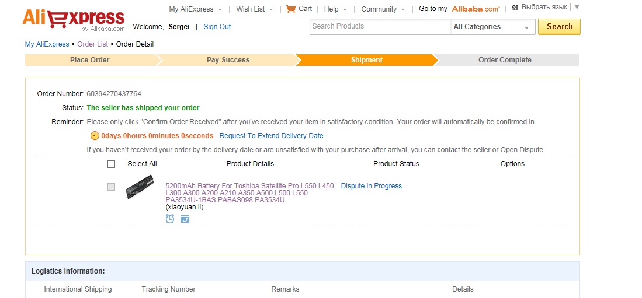The height and width of the screenshot is (298, 642).
Task: Open the Dispute in Progress link
Action: (x=372, y=186)
